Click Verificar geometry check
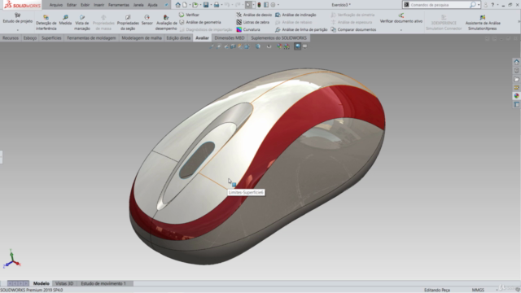Screen dimensions: 521x293 coord(189,15)
